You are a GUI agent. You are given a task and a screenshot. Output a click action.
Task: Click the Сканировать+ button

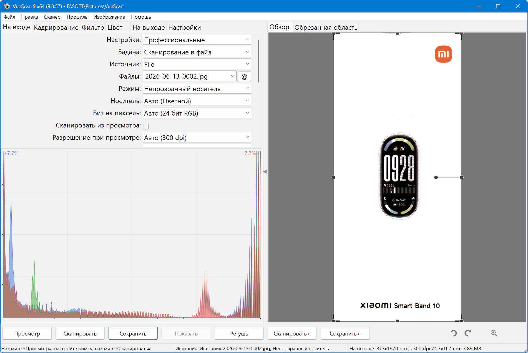coord(292,333)
